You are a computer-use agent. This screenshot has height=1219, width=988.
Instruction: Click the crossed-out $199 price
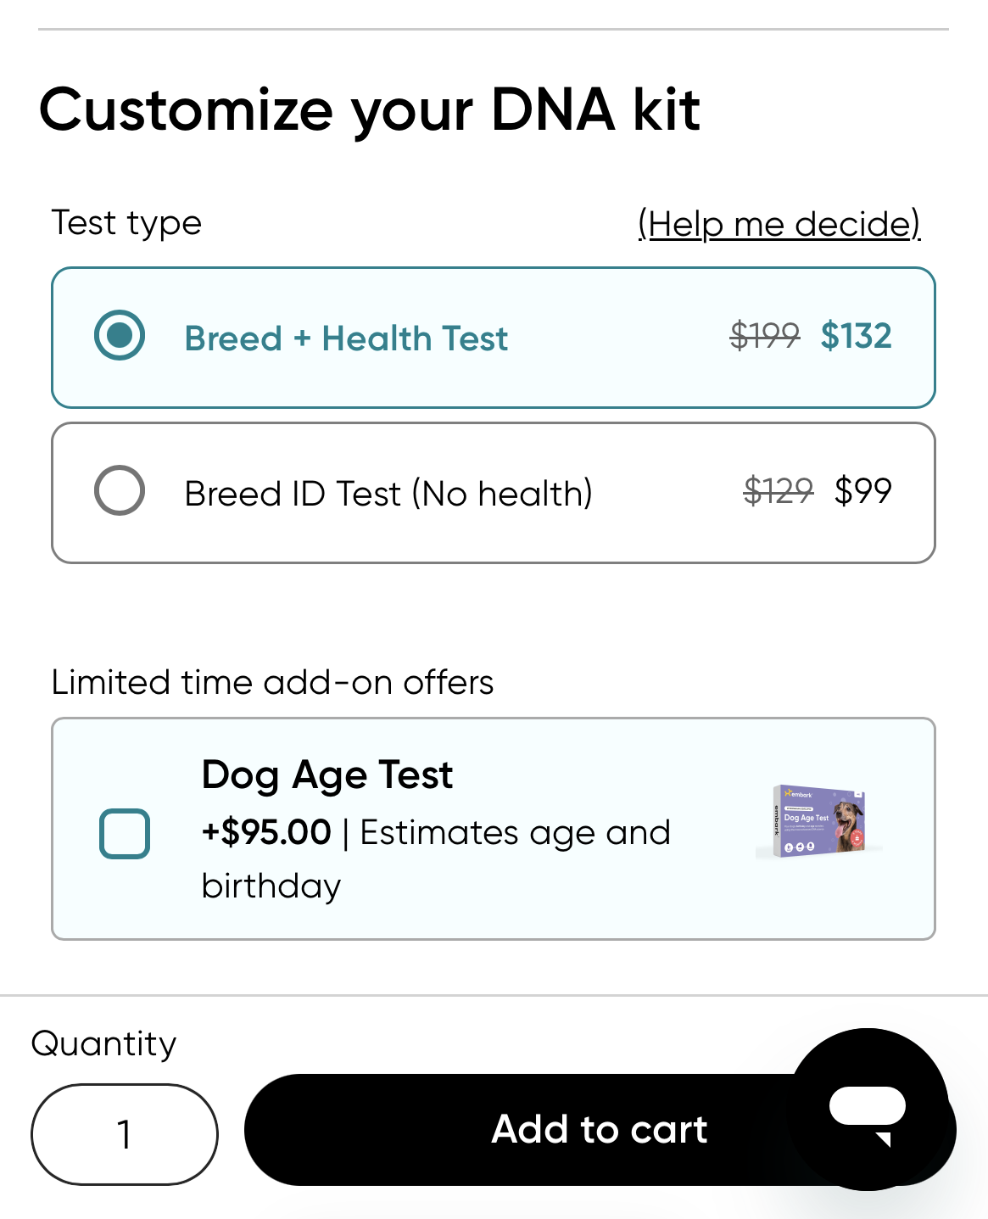764,336
